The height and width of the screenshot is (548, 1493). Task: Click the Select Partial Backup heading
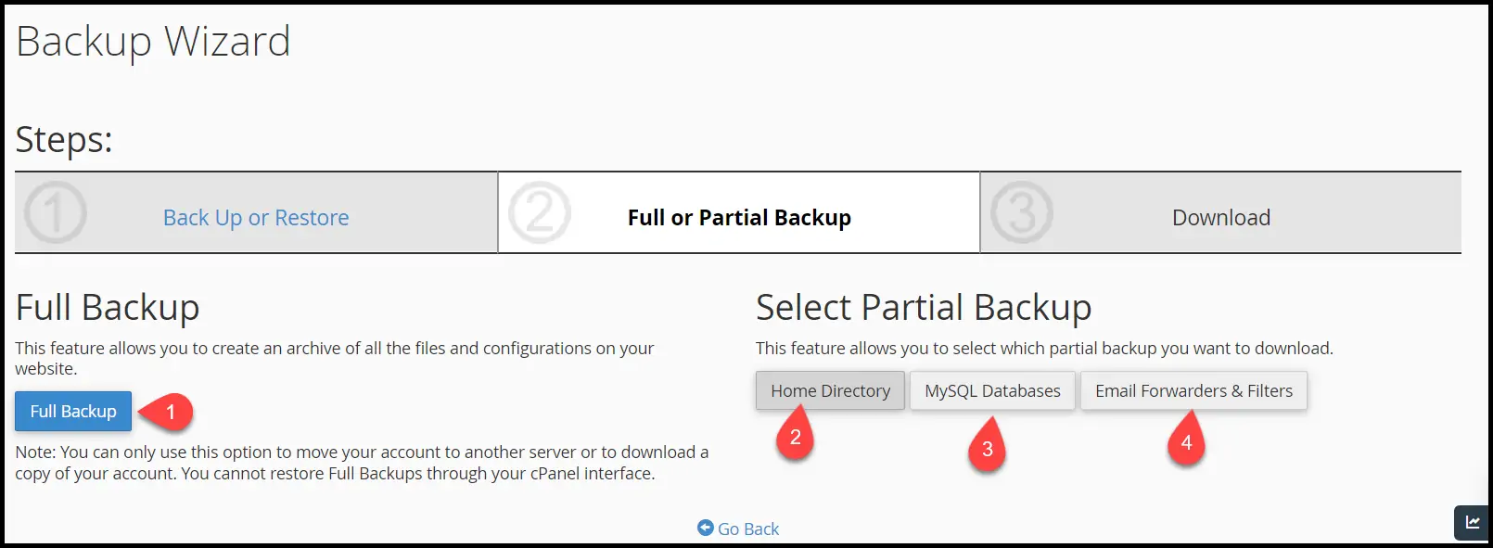(924, 307)
